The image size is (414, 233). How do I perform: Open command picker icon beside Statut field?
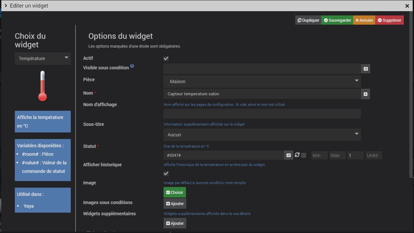[289, 155]
